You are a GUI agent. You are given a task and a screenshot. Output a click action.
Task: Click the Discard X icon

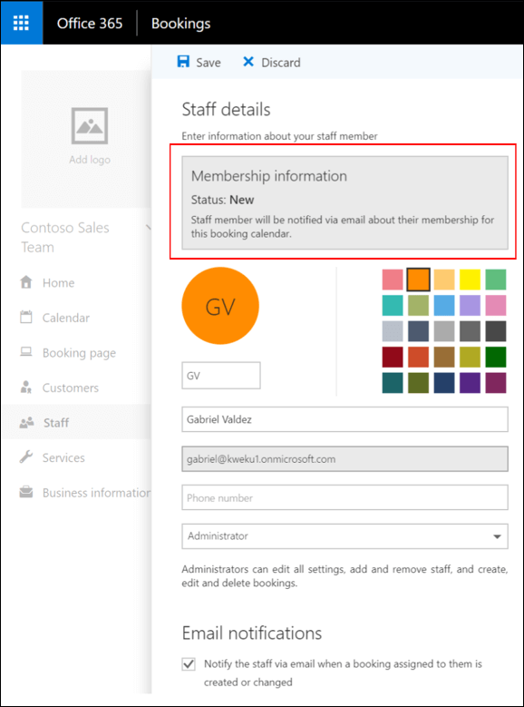[248, 62]
